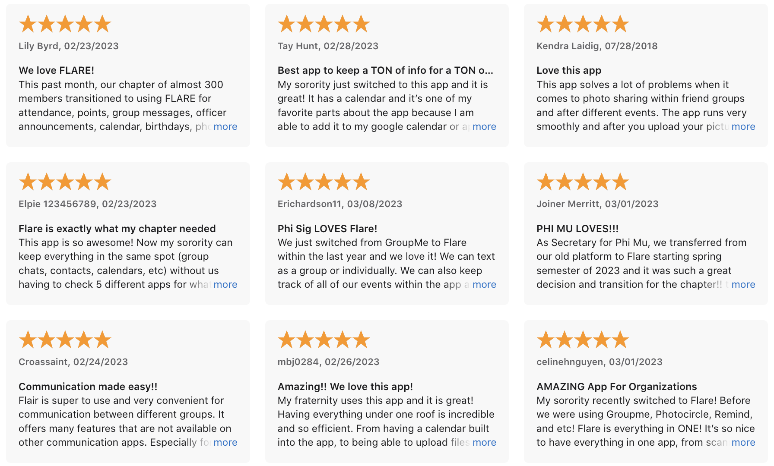Screen dimensions: 774x466
Task: Expand Croassaint's review with more link
Action: click(x=225, y=442)
